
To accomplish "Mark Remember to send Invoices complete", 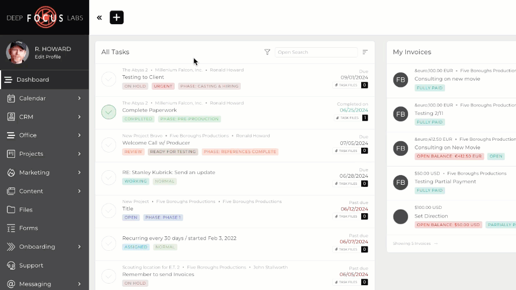I will click(109, 276).
